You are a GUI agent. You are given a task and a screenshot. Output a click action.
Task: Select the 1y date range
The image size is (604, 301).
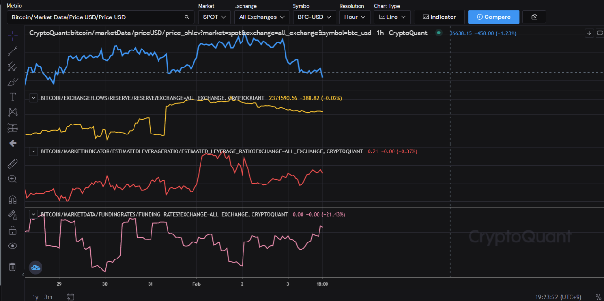click(35, 297)
